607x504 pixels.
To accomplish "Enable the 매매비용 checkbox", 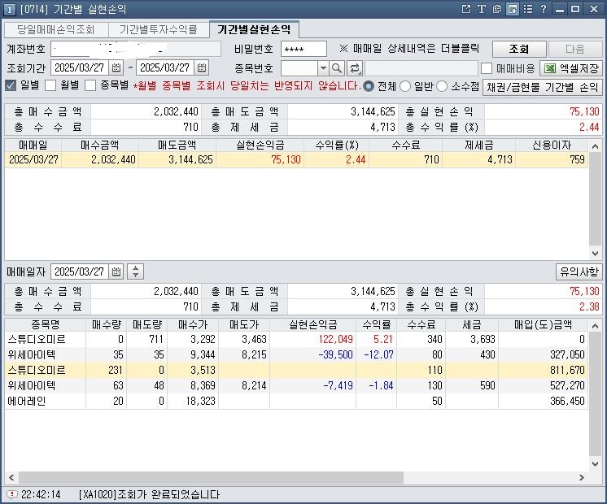I will tap(487, 68).
